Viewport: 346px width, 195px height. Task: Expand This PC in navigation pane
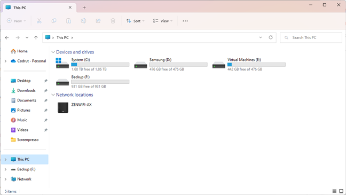point(5,159)
